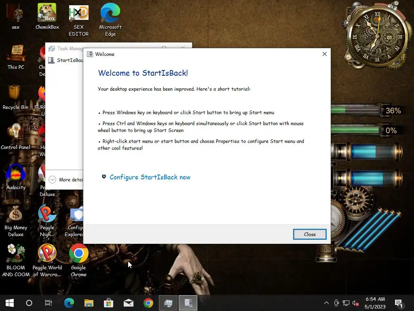
Task: Open Peggle Nights desktop shortcut
Action: [47, 221]
